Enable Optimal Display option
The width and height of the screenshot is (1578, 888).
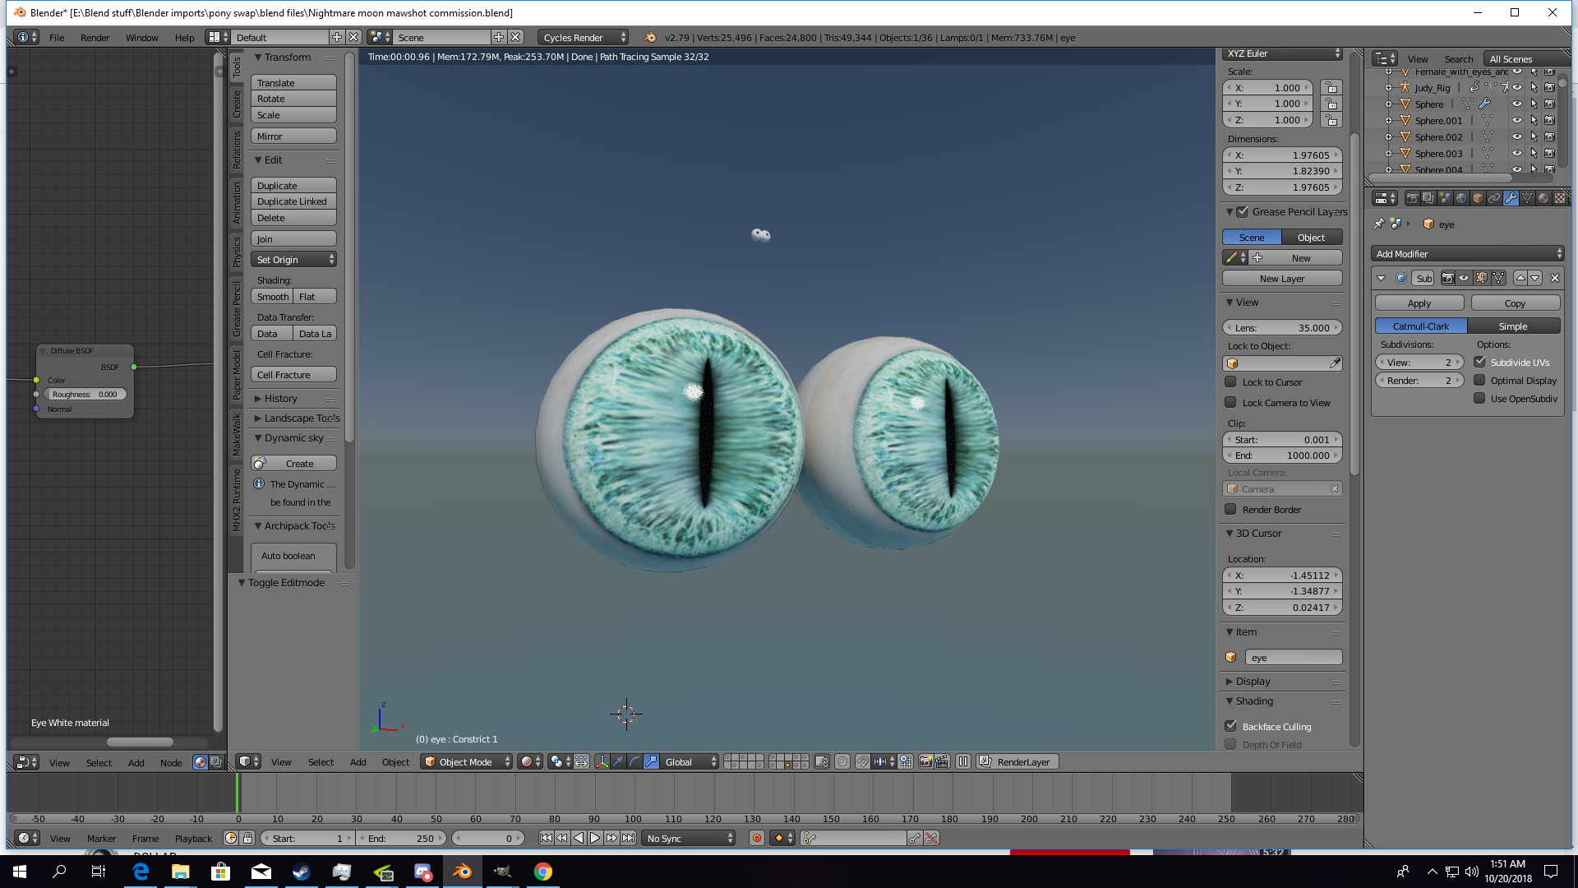click(1479, 381)
